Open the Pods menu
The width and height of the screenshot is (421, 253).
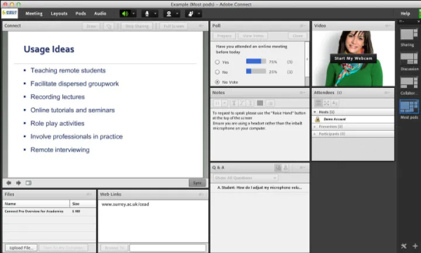81,13
